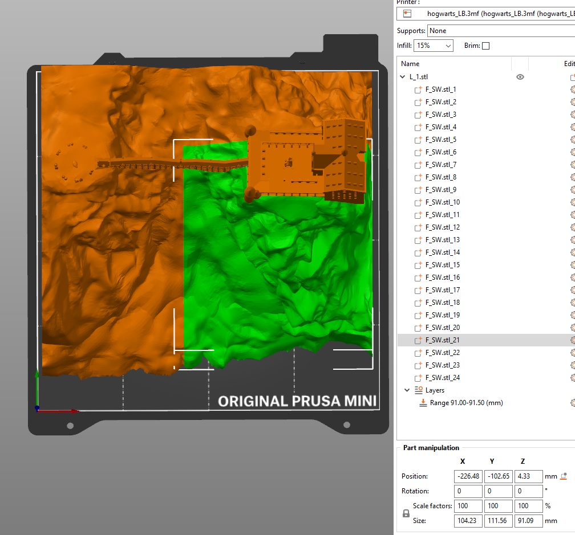Click the modifier icon beside F_SW.stl_10
The height and width of the screenshot is (535, 575).
[x=418, y=202]
